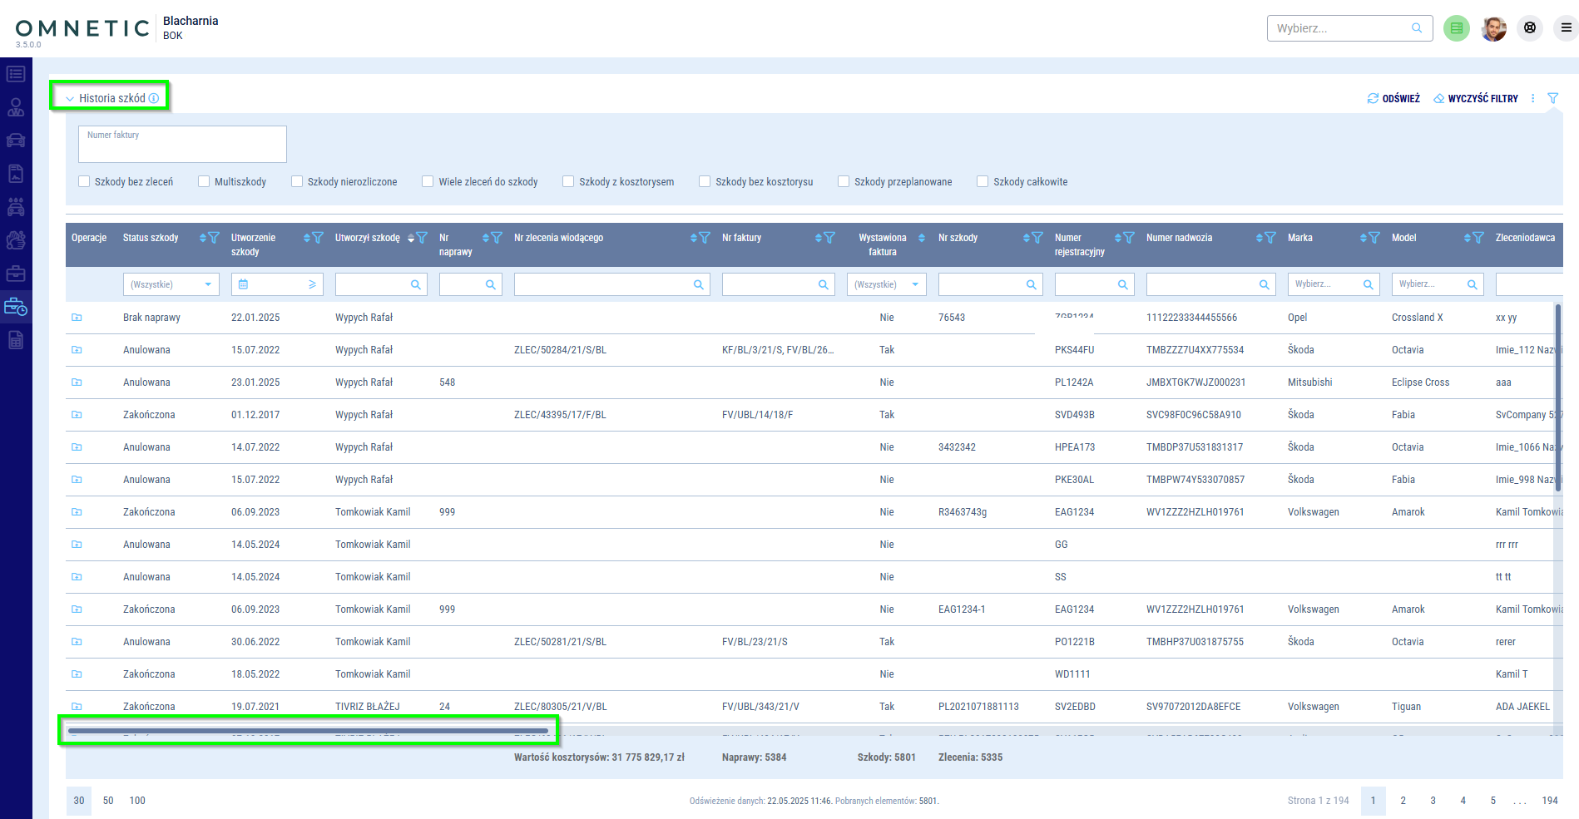
Task: Set page size to 50 rows
Action: tap(108, 801)
